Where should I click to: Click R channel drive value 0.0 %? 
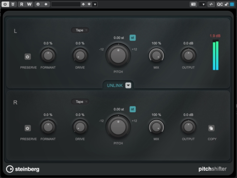[80, 115]
